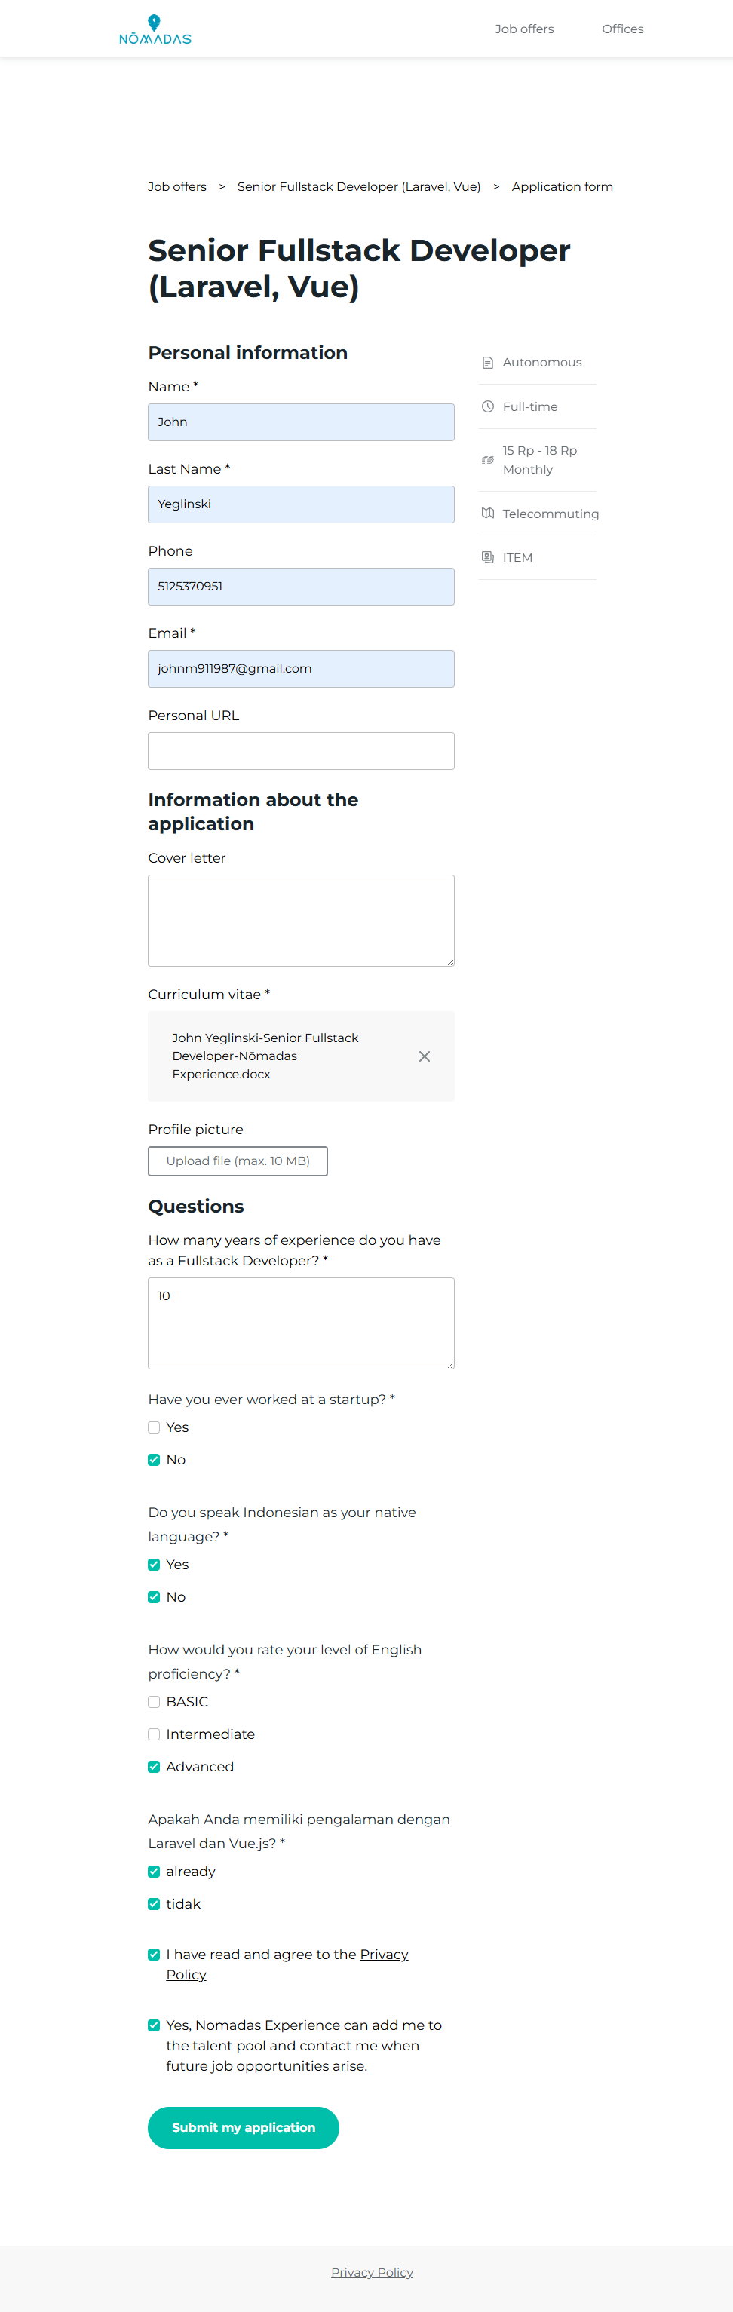Uncheck the tidak option for Laravel experience
The image size is (733, 2312).
coord(155,1903)
